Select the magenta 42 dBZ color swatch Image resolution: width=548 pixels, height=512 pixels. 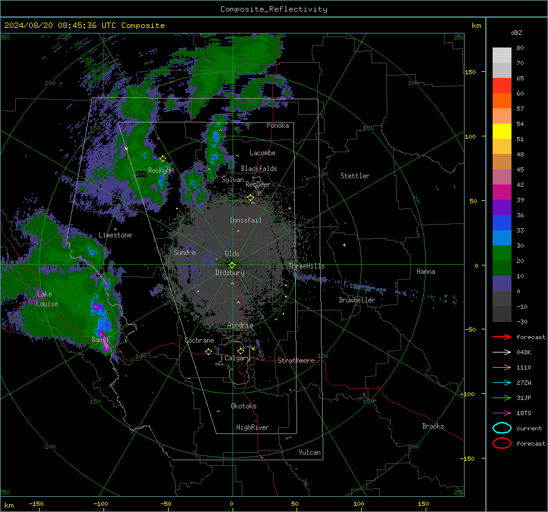(x=502, y=192)
